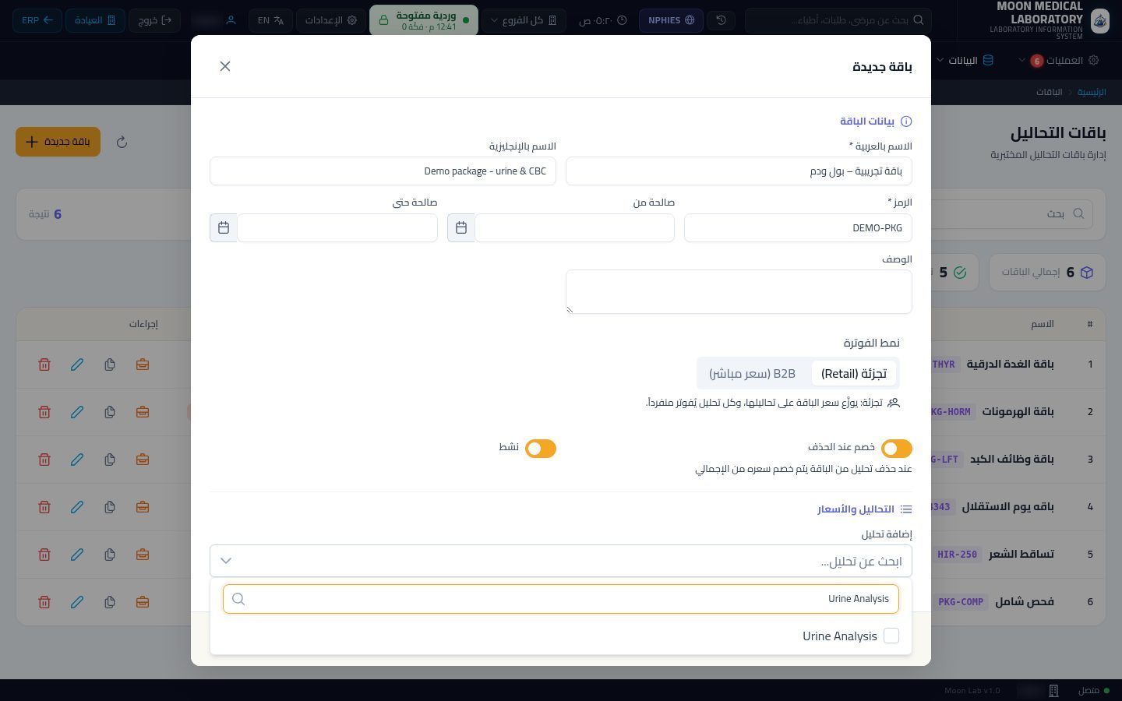
Task: Open the history clock icon in top bar
Action: tap(722, 20)
